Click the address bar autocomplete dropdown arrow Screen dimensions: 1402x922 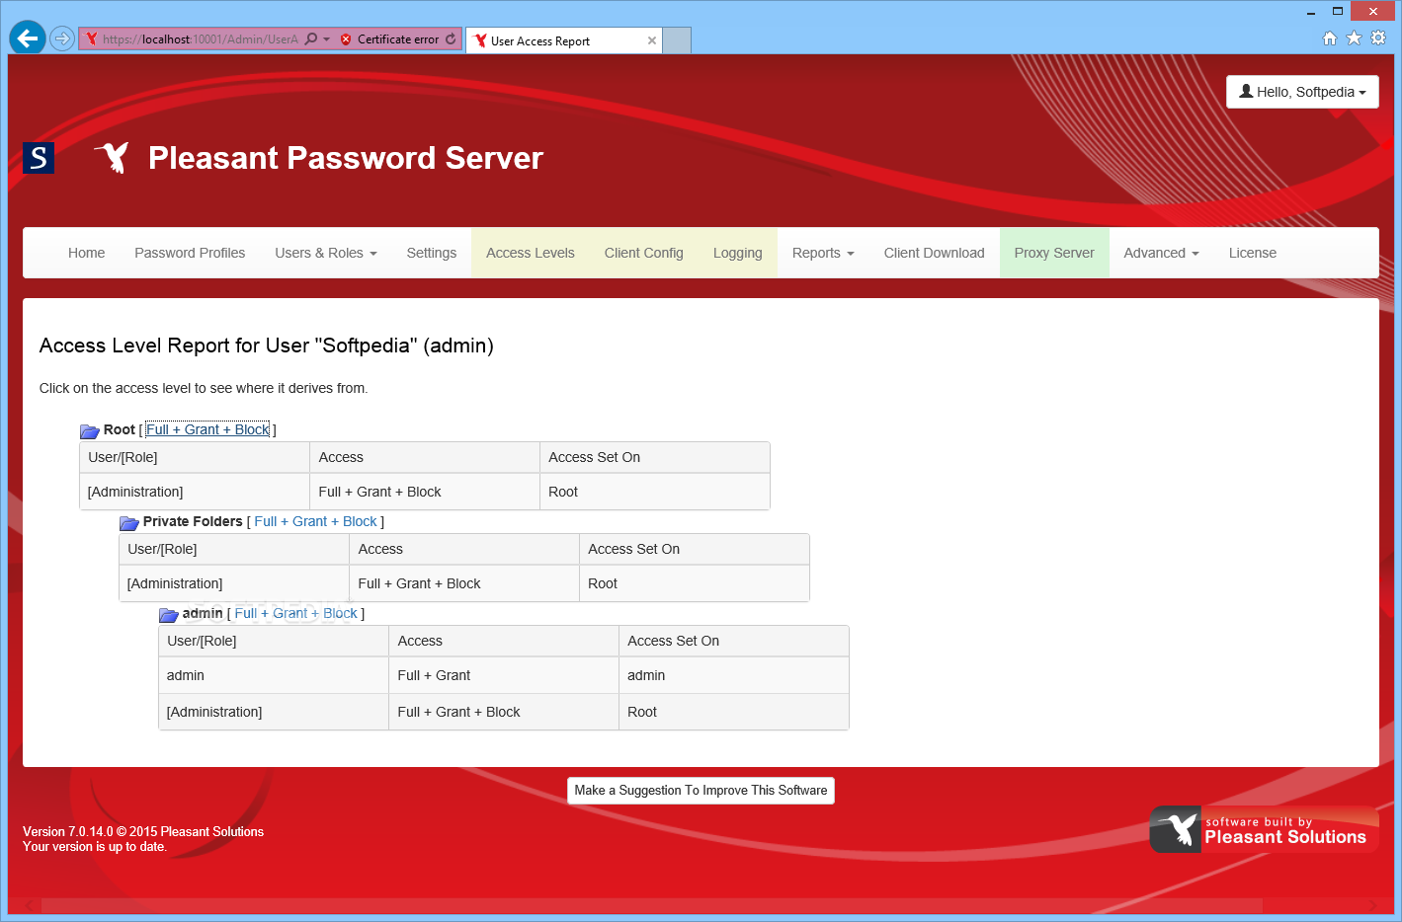[327, 39]
